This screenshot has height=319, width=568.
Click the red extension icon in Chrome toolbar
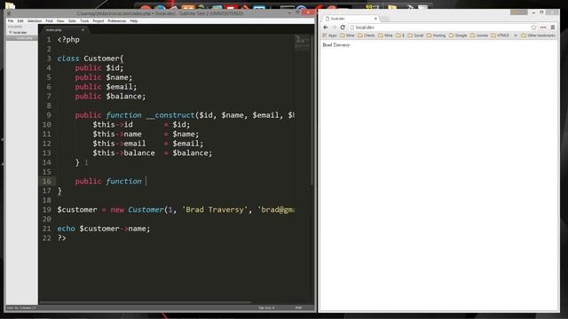(543, 27)
